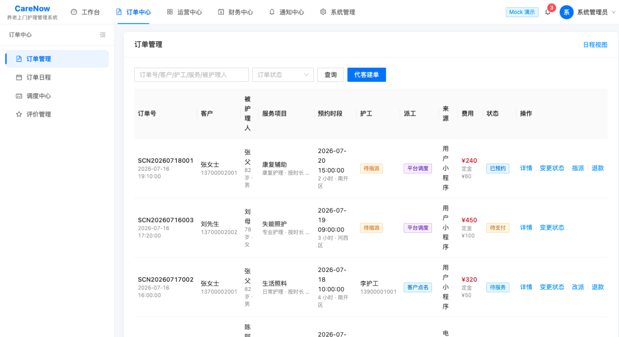
Task: Click order number SCN20260716003
Action: [166, 220]
